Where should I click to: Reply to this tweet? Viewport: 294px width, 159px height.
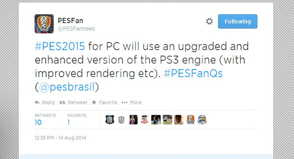pos(45,102)
